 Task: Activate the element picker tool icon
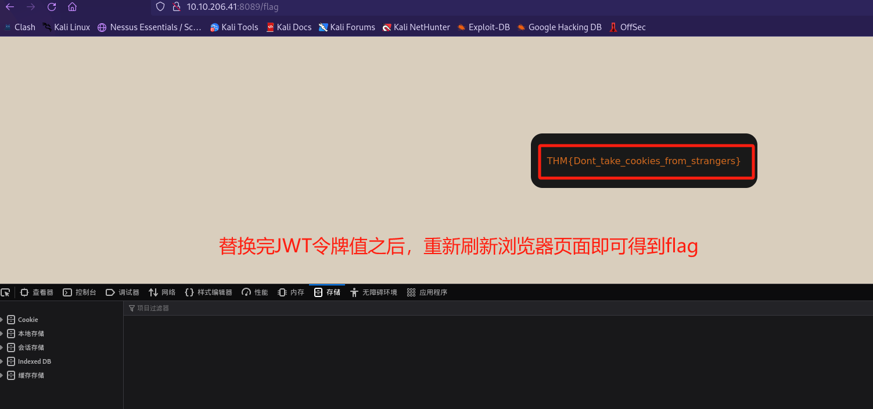tap(5, 292)
